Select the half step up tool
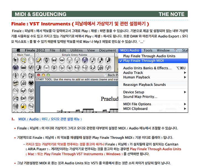Viewport: 199px width, 167px height. tap(77, 68)
